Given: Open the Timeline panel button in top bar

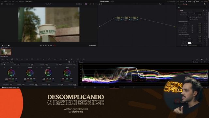Looking at the screenshot, I should coord(180,2).
